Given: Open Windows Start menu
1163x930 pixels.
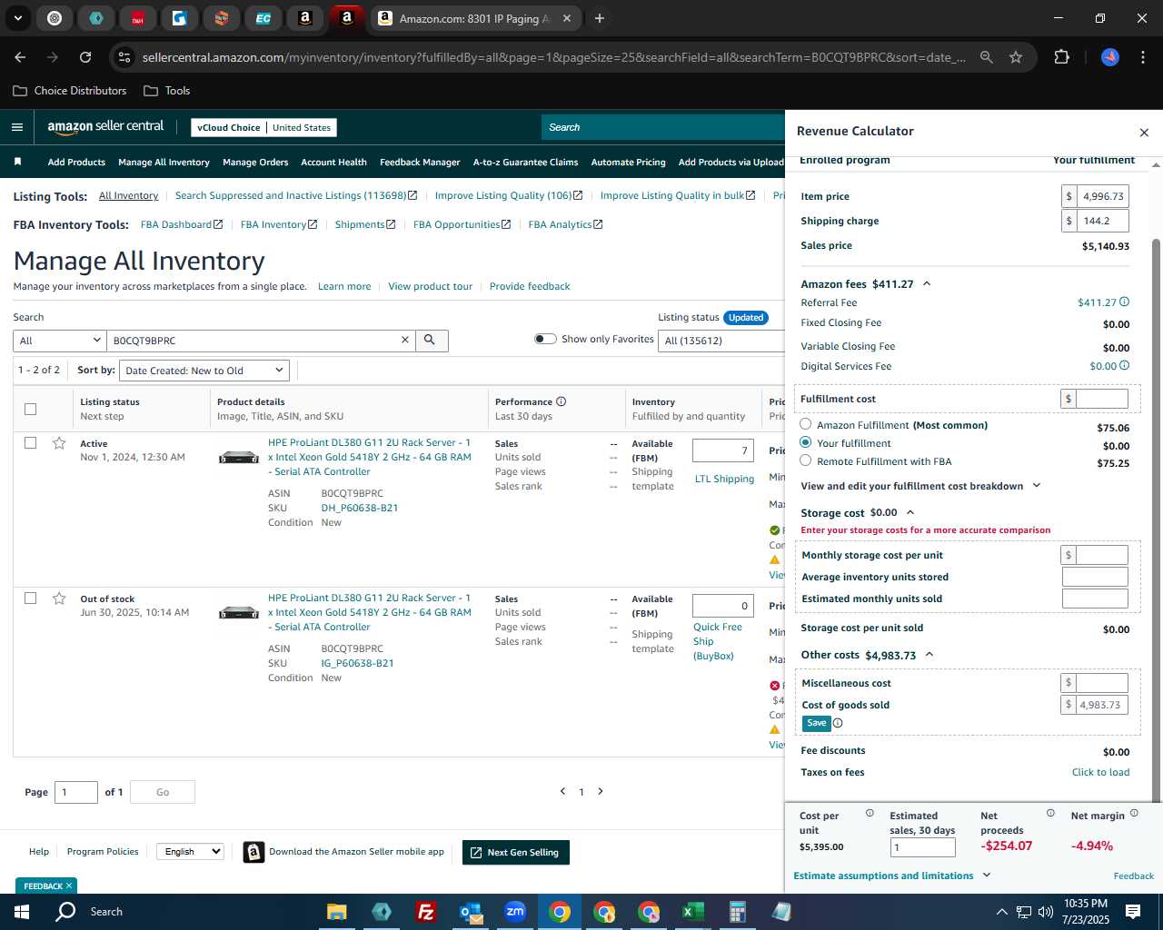Looking at the screenshot, I should tap(22, 912).
